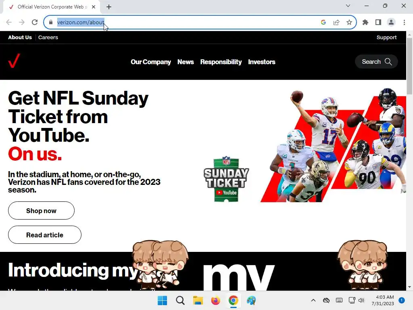This screenshot has width=413, height=310.
Task: Open the Responsibility menu
Action: click(x=221, y=62)
